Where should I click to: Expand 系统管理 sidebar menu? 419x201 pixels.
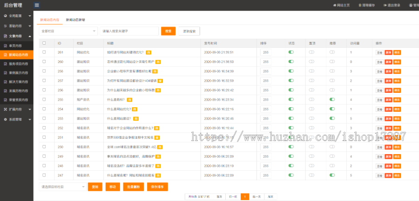[17, 119]
